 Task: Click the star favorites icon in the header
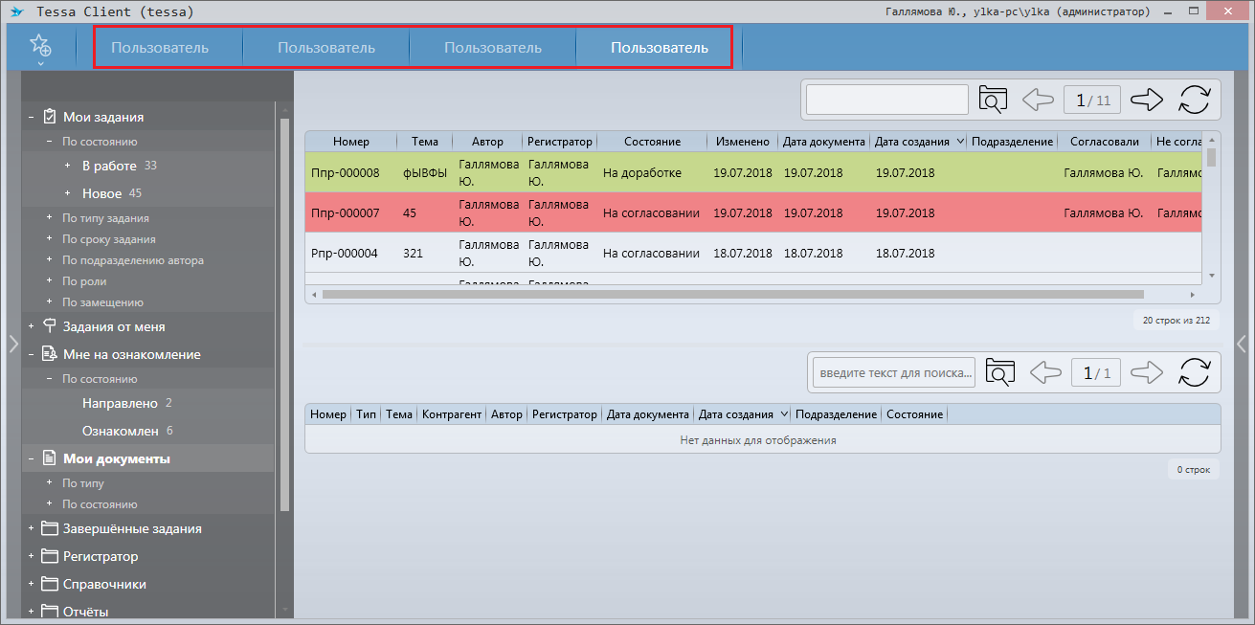(39, 45)
